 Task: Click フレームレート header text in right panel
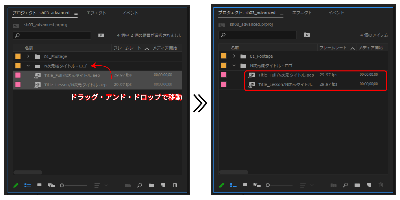pyautogui.click(x=333, y=48)
